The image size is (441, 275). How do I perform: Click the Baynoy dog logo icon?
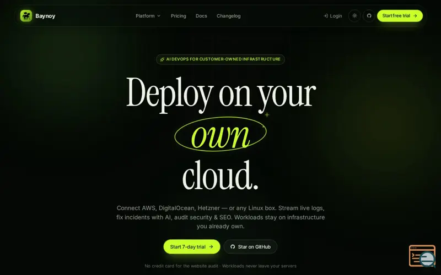[x=26, y=16]
